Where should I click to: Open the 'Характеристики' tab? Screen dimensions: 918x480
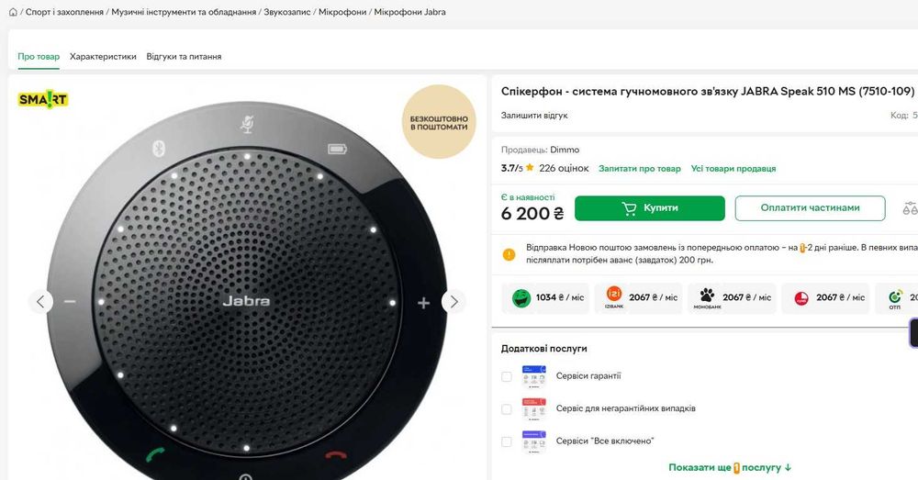click(x=103, y=57)
